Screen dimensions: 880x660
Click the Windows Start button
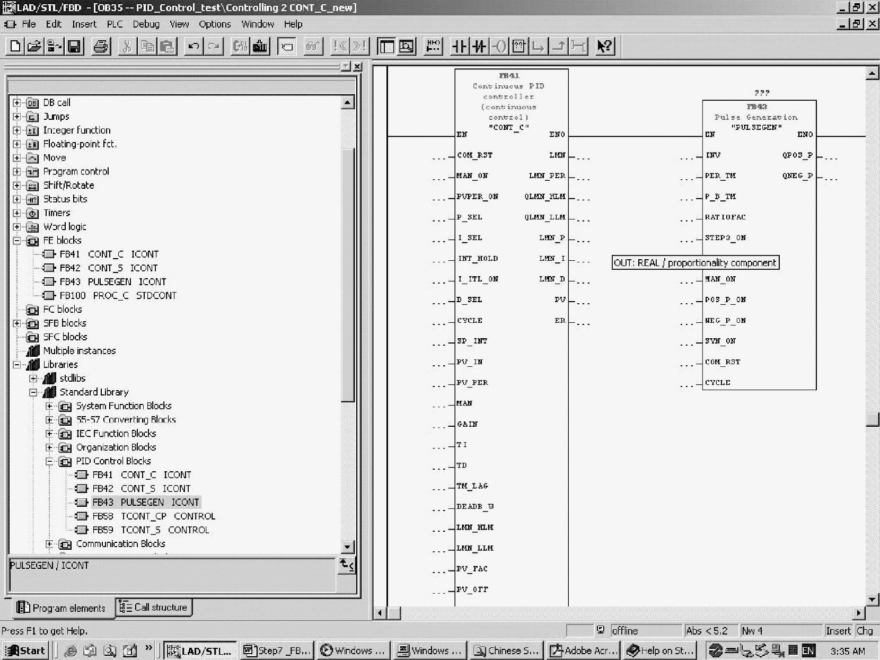(x=25, y=650)
